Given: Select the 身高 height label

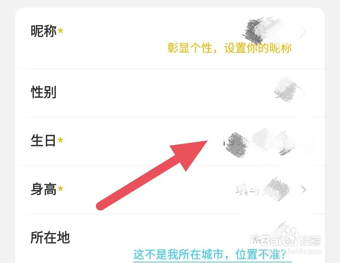Looking at the screenshot, I should [x=43, y=189].
